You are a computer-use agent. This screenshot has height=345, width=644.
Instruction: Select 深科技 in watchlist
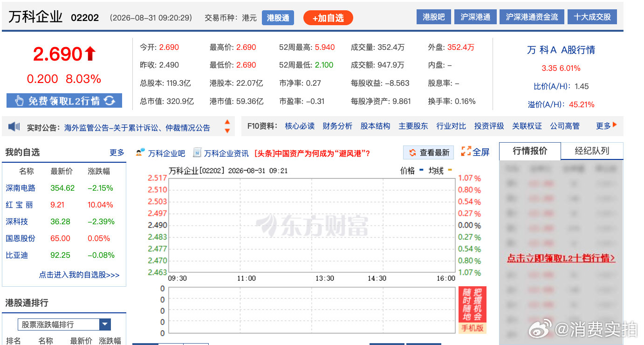coord(17,221)
